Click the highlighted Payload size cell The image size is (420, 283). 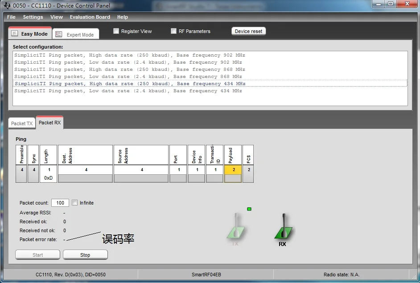(x=233, y=169)
